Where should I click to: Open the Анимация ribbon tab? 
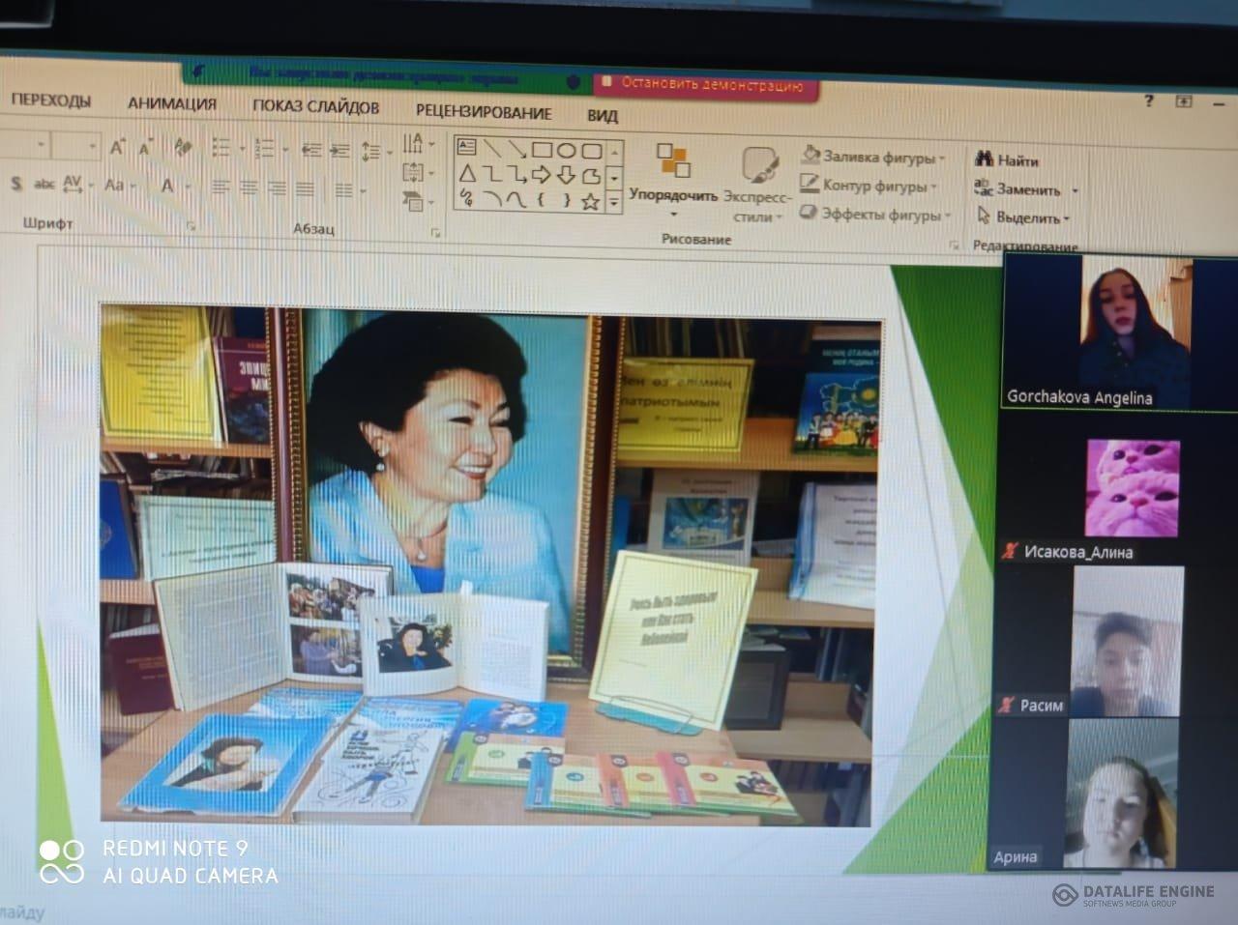pyautogui.click(x=171, y=104)
